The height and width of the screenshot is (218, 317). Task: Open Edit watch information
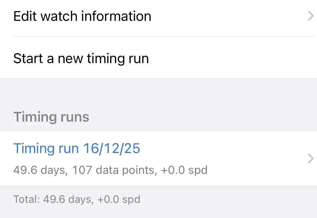tap(82, 16)
